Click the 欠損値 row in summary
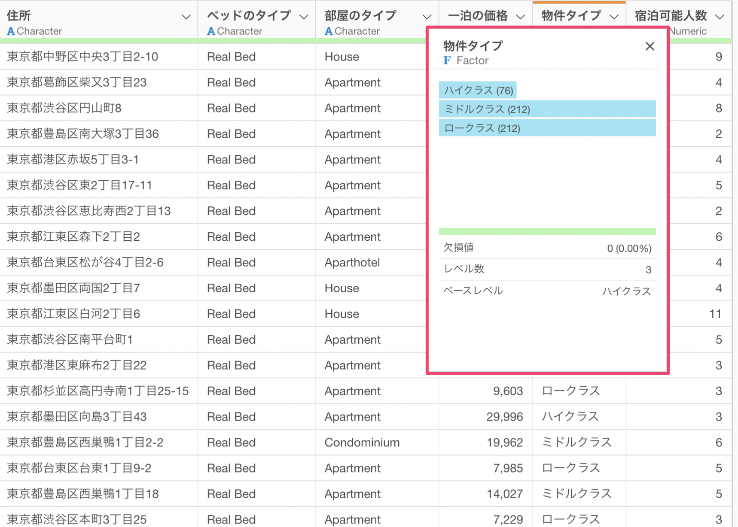The width and height of the screenshot is (738, 527). pos(547,248)
